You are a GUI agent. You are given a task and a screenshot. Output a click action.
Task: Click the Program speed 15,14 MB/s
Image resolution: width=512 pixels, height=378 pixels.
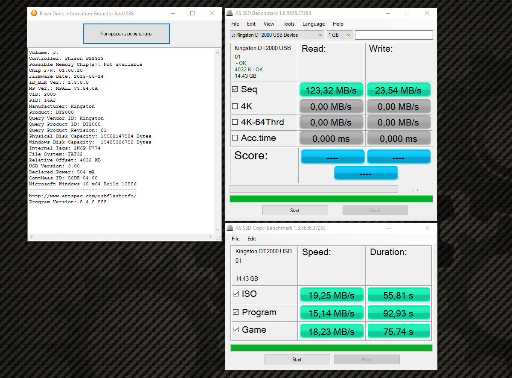point(332,314)
